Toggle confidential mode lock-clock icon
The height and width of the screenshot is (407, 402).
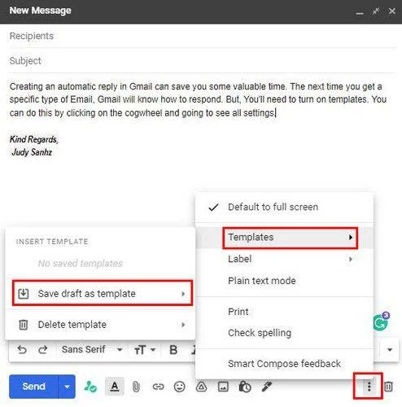[245, 387]
